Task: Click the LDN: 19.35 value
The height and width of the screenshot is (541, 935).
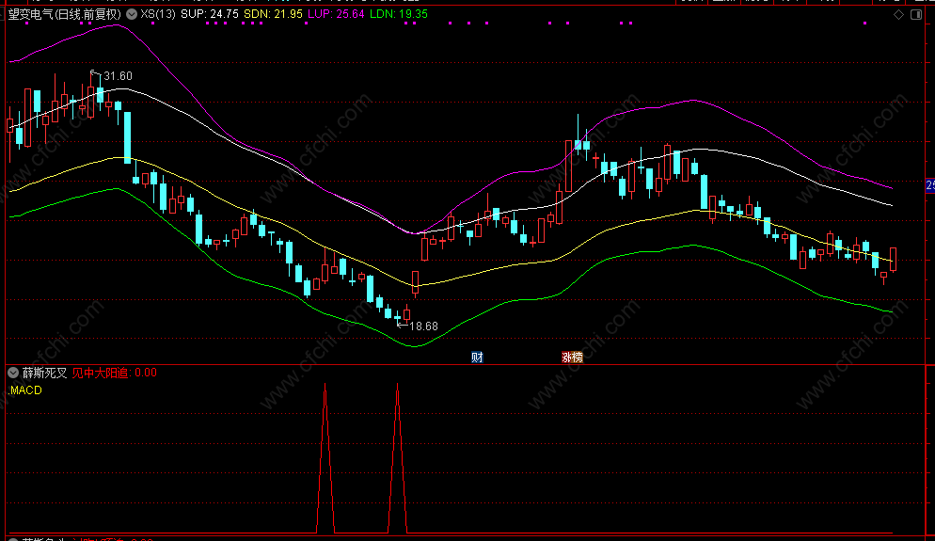Action: (x=399, y=14)
